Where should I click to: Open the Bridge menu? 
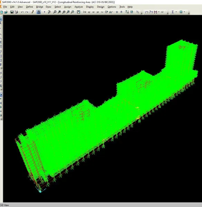(x=40, y=7)
